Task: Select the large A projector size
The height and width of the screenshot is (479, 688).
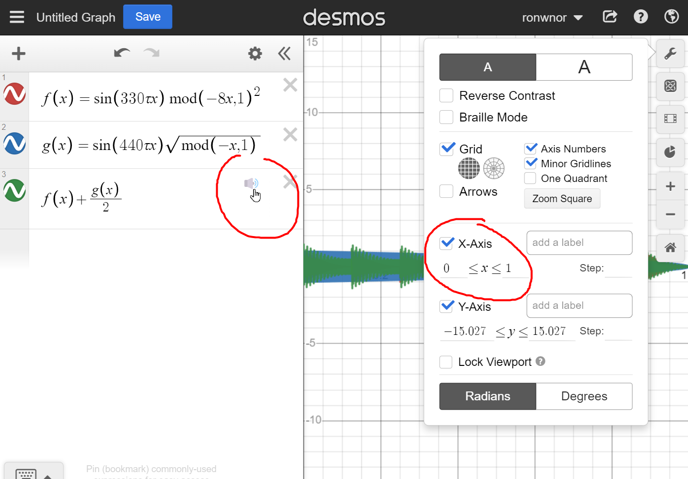Action: pyautogui.click(x=584, y=67)
